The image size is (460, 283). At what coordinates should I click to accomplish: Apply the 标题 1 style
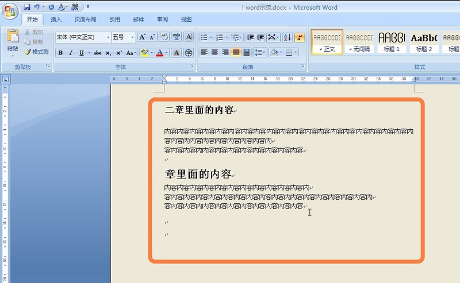tap(392, 42)
